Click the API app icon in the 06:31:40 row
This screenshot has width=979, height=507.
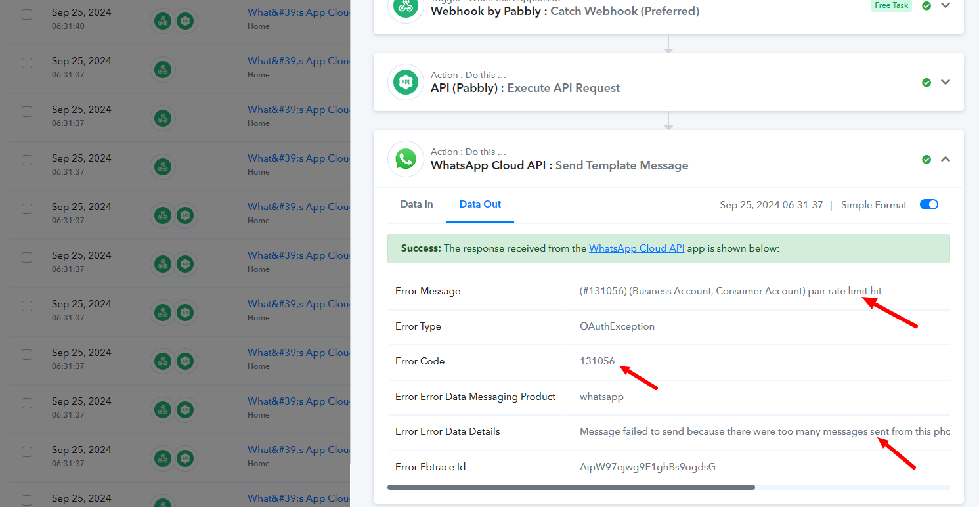pos(185,21)
